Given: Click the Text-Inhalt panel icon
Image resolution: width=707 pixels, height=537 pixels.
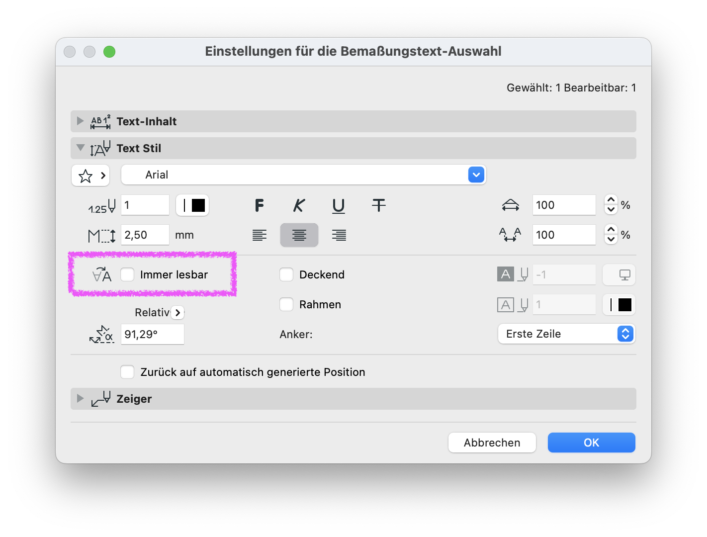Looking at the screenshot, I should (100, 121).
